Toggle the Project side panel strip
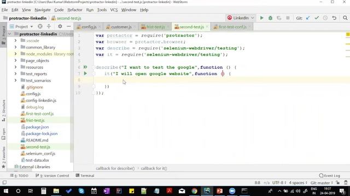Image resolution: width=350 pixels, height=196 pixels. (4, 35)
